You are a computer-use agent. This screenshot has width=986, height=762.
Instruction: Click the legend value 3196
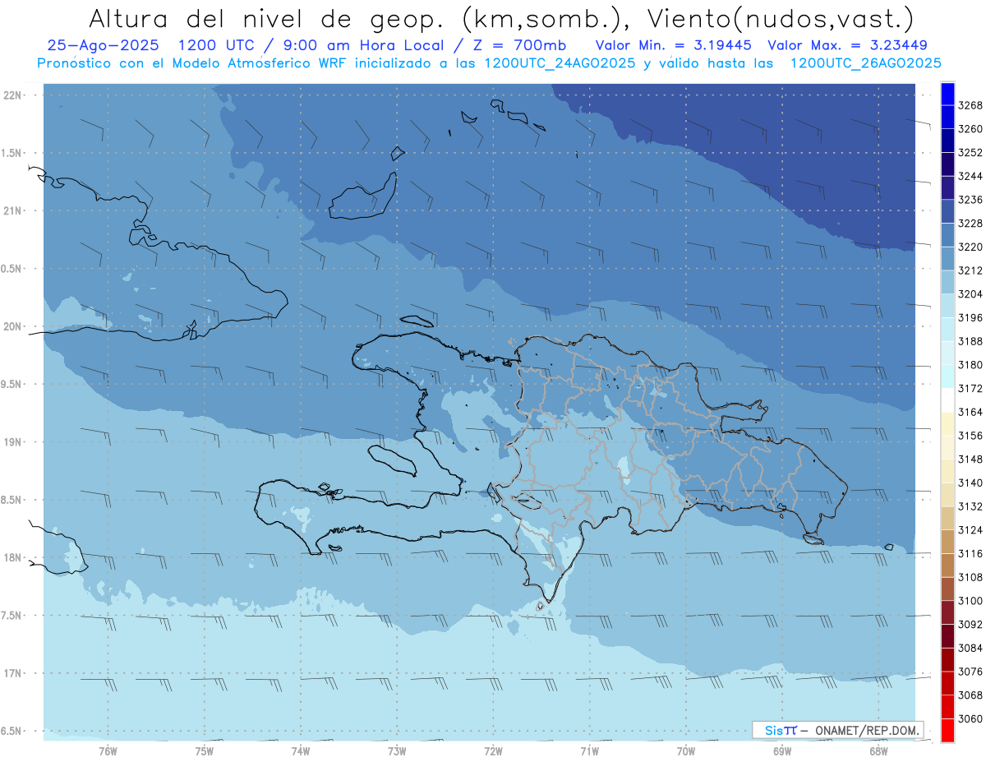(970, 317)
